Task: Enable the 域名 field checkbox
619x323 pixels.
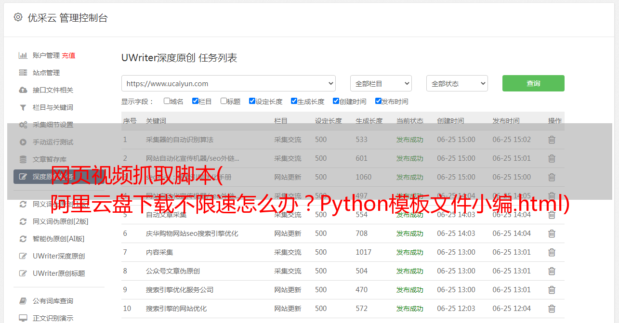Action: 167,101
